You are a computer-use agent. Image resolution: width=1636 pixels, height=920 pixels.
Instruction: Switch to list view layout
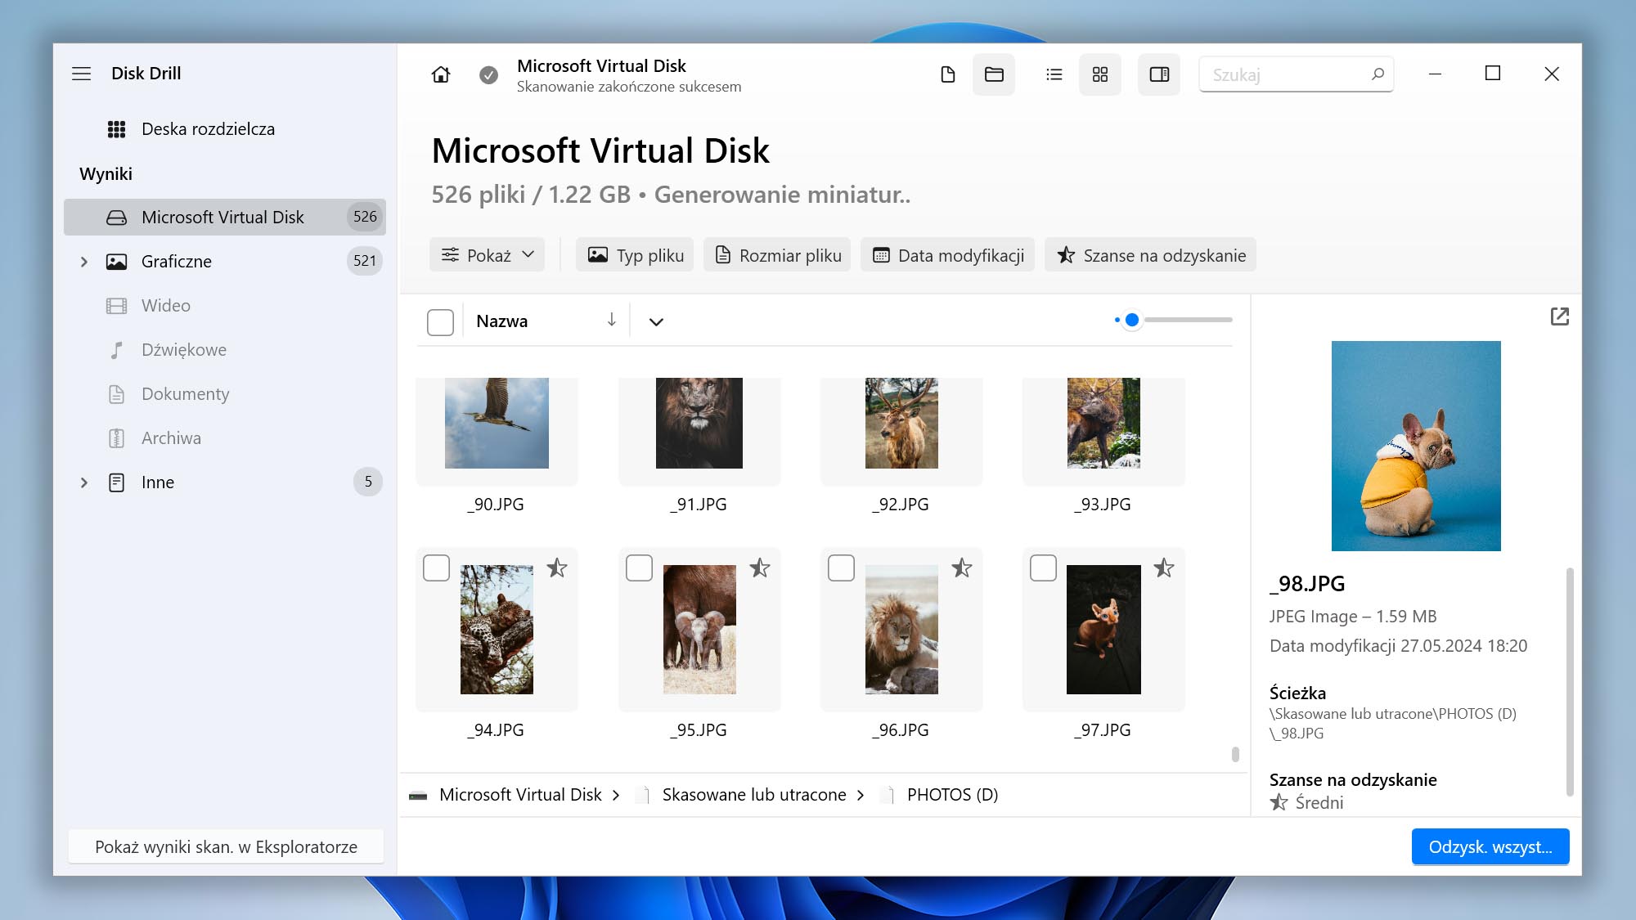[x=1054, y=74]
